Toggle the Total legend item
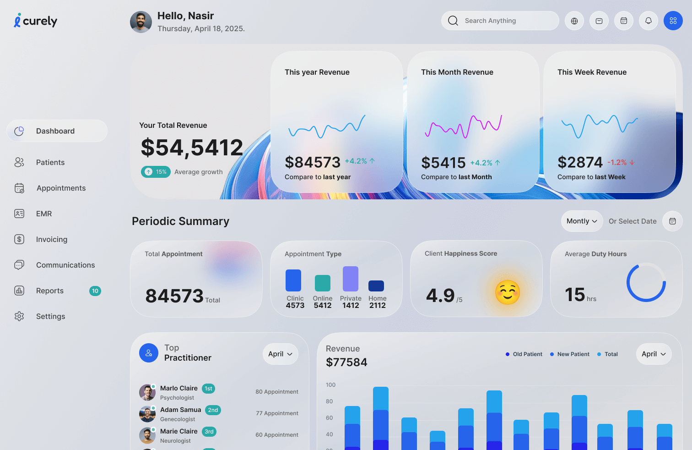 coord(607,354)
